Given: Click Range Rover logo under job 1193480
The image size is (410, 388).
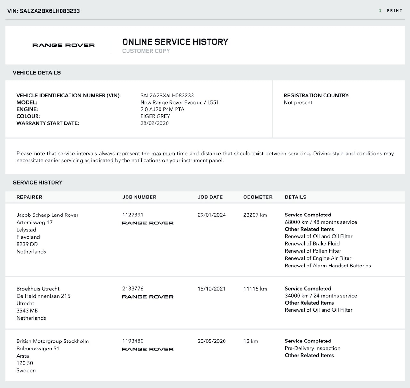Looking at the screenshot, I should (148, 349).
